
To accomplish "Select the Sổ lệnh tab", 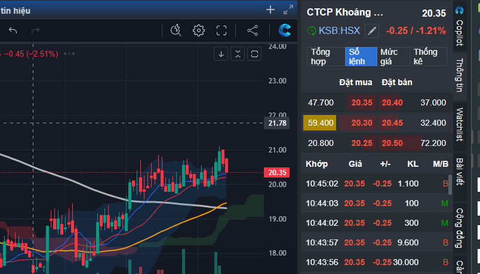I will pyautogui.click(x=361, y=57).
